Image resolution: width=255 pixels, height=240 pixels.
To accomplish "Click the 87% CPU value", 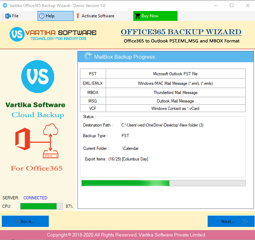I will click(69, 206).
